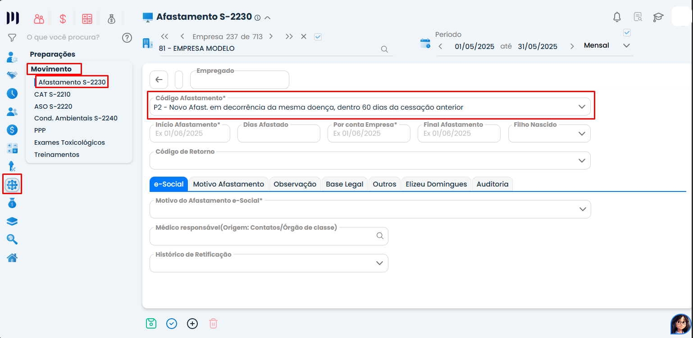693x338 pixels.
Task: Open the gear wheel module icon in sidebar
Action: 12,184
